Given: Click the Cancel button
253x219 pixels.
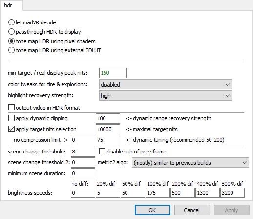Looking at the screenshot, I should (192, 210).
